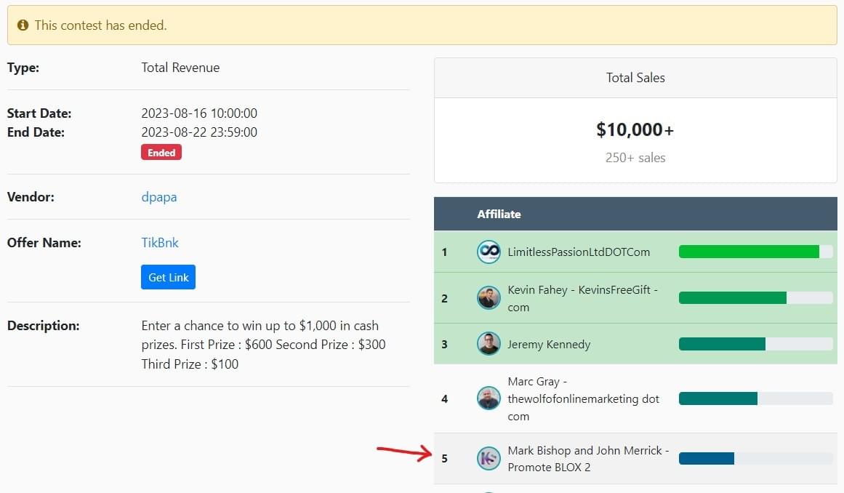This screenshot has width=844, height=493.
Task: Click Marc Gray's profile avatar
Action: pos(489,398)
